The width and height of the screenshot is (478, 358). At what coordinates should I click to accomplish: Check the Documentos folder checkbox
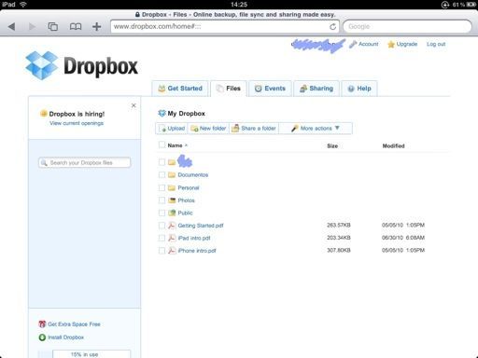[162, 175]
